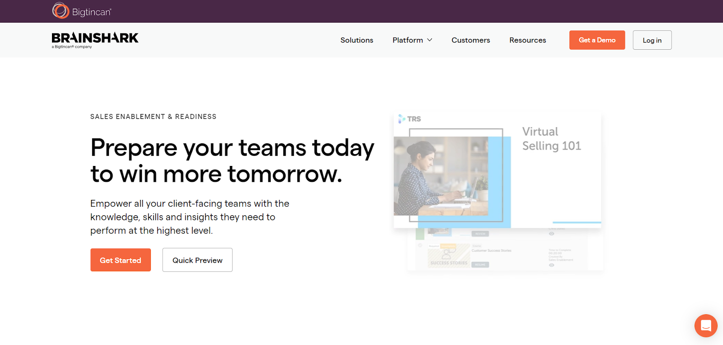Open the Solutions menu item
The image size is (723, 345).
[x=357, y=40]
